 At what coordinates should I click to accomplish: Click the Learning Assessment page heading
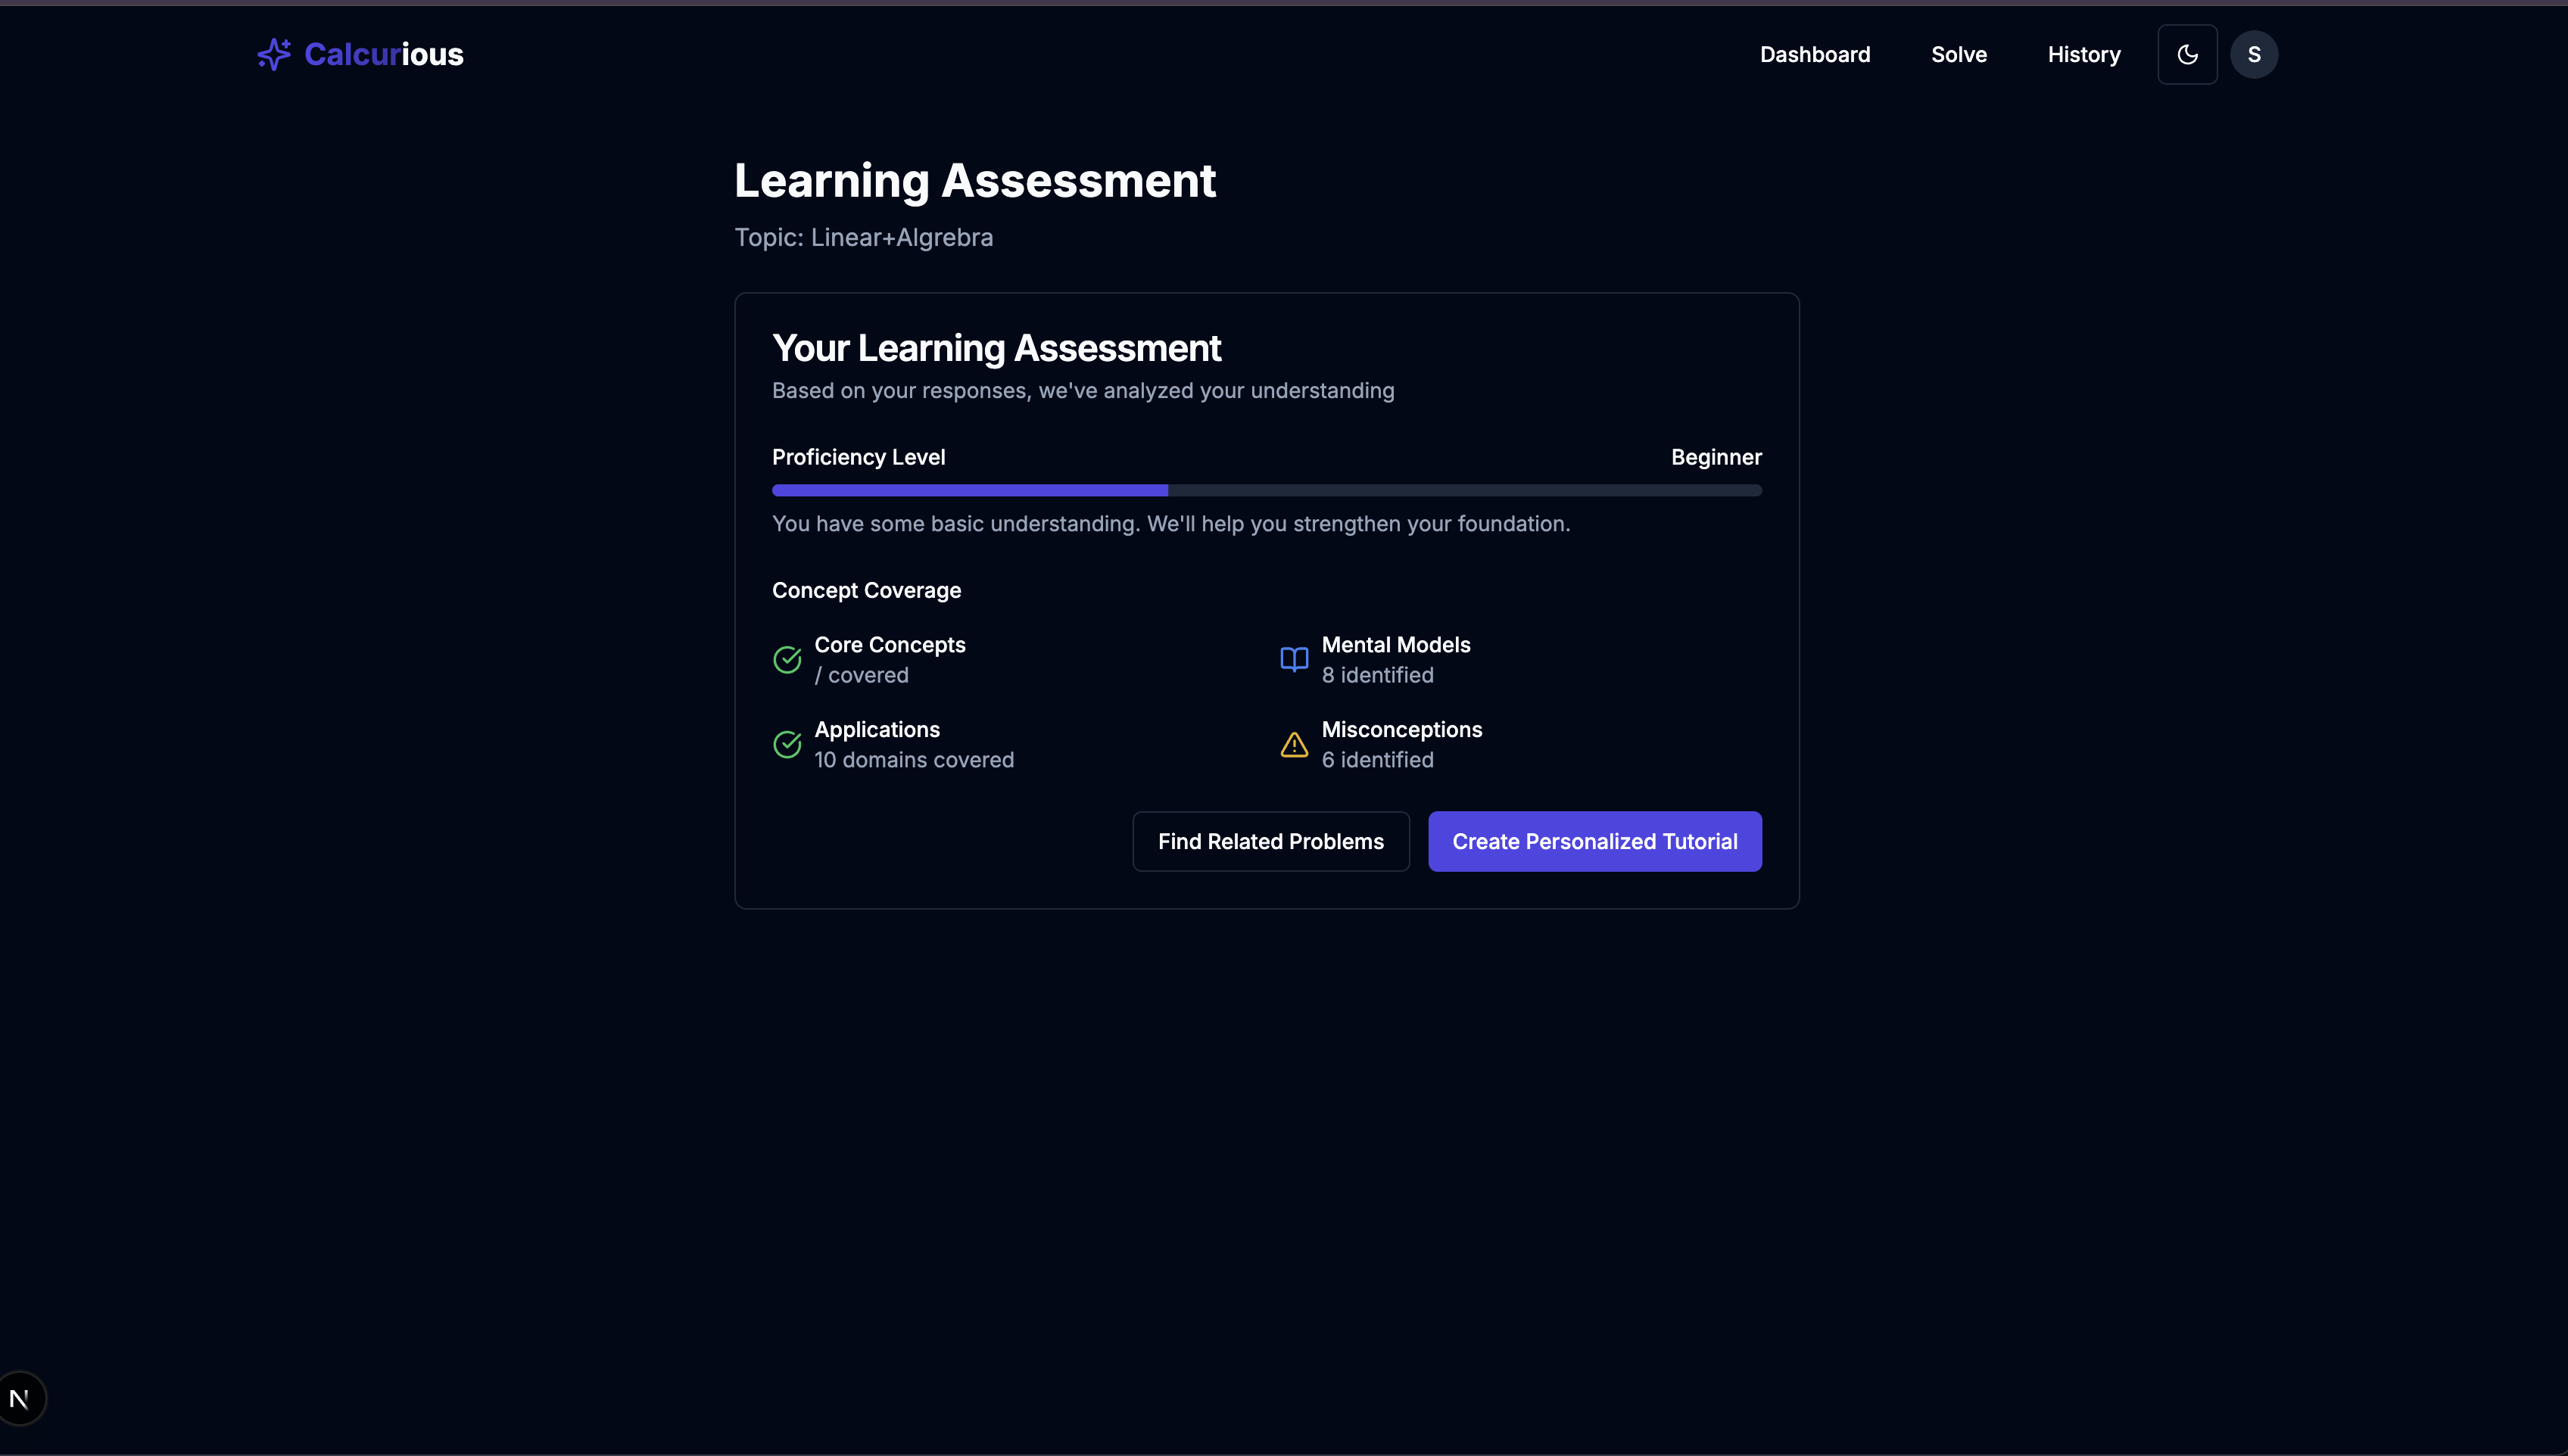pos(974,181)
